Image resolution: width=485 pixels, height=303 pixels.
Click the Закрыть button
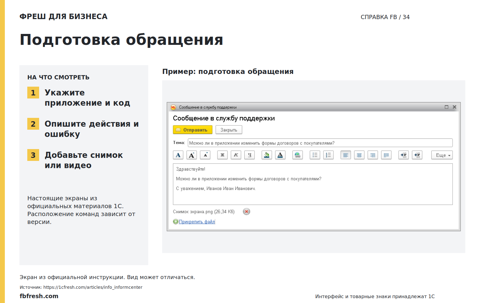(229, 130)
